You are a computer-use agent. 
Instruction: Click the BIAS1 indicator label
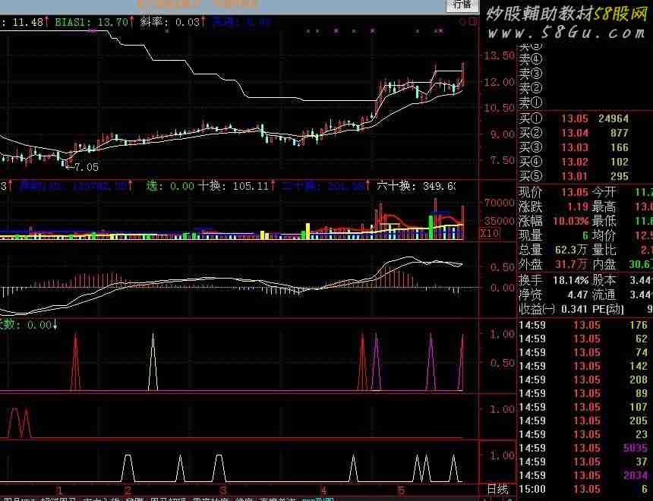pyautogui.click(x=74, y=23)
